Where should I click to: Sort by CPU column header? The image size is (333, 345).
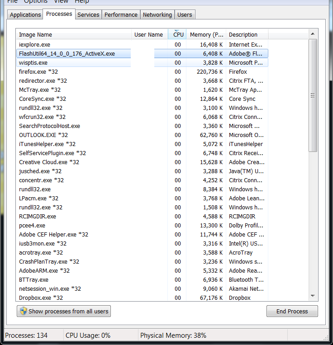coord(177,34)
